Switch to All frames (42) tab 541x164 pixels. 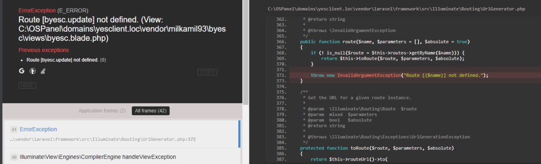pos(151,111)
